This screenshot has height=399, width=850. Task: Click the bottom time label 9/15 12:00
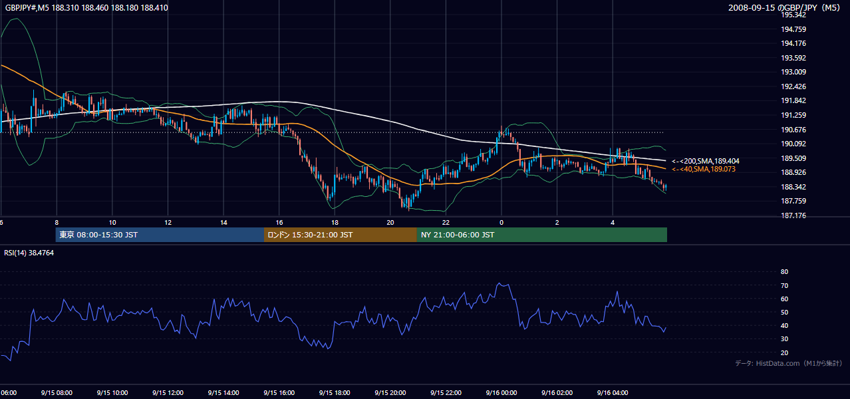pyautogui.click(x=168, y=393)
